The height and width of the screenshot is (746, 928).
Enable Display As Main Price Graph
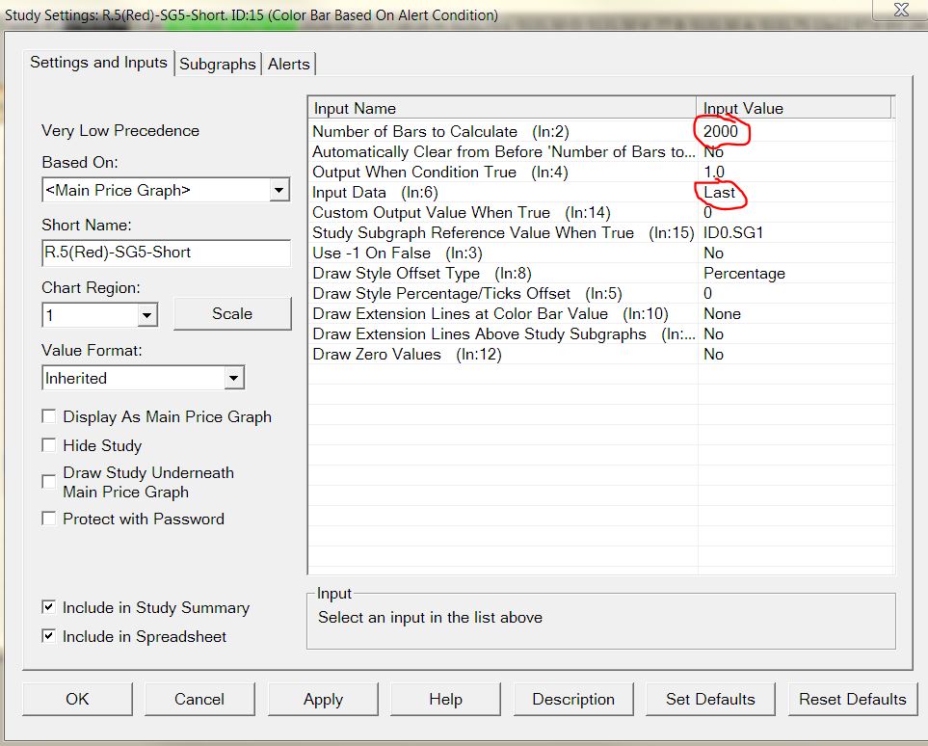(49, 416)
